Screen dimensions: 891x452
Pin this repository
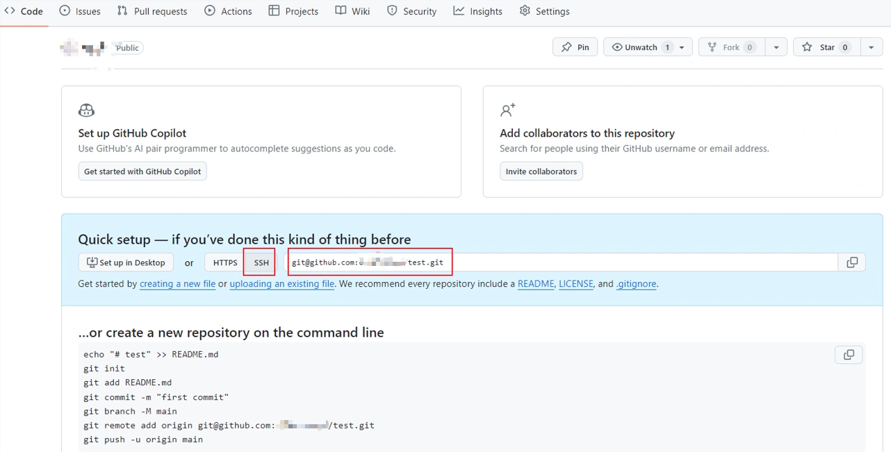pos(575,47)
